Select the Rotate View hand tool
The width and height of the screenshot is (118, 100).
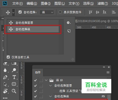point(5,91)
